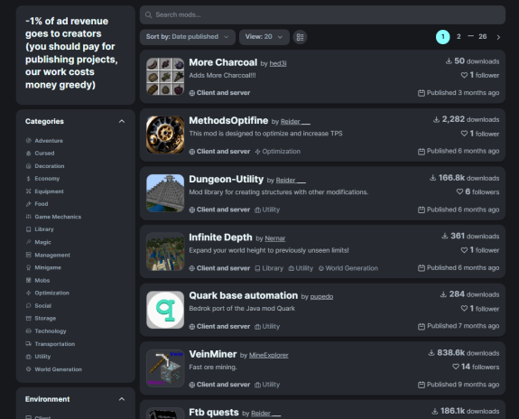Screen dimensions: 519x419
Task: Select the Decoration category
Action: 45,166
